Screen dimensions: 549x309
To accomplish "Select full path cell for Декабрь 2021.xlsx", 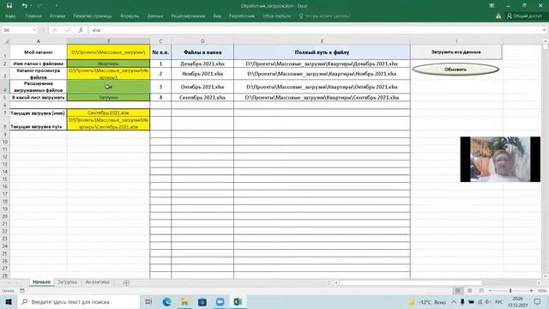I will tap(322, 64).
